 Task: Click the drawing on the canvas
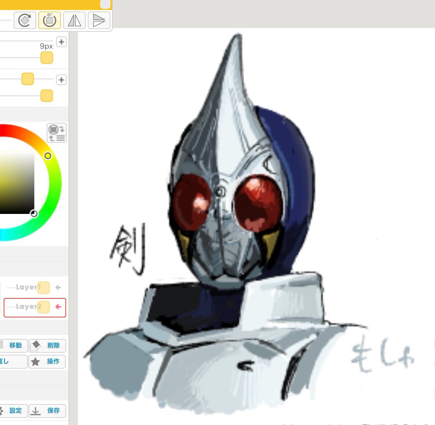tap(225, 225)
